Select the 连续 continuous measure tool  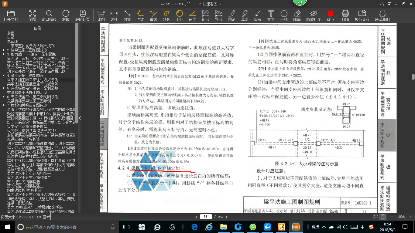point(140,15)
